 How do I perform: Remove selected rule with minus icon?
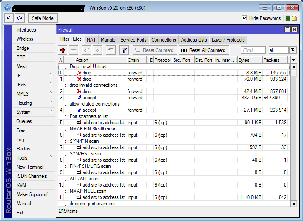coord(74,50)
